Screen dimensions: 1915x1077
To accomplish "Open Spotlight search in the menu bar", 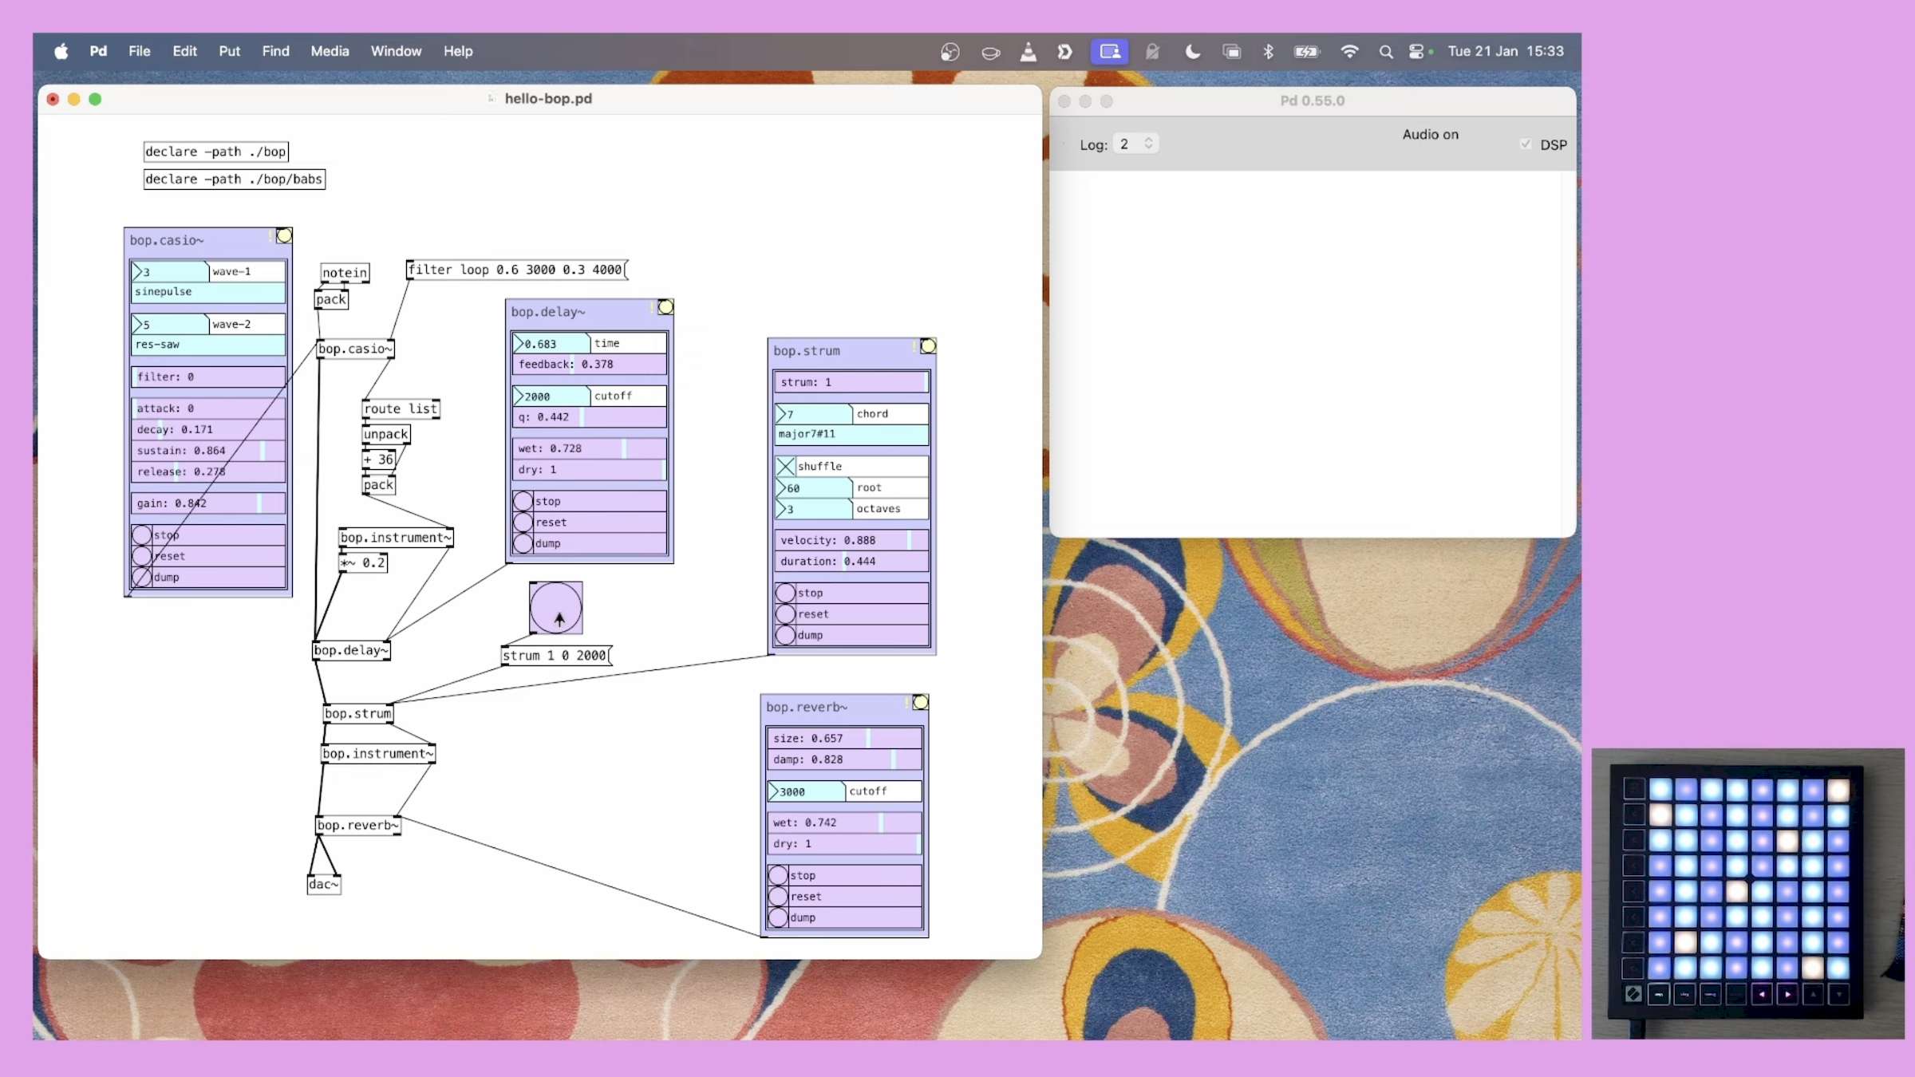I will [1386, 51].
